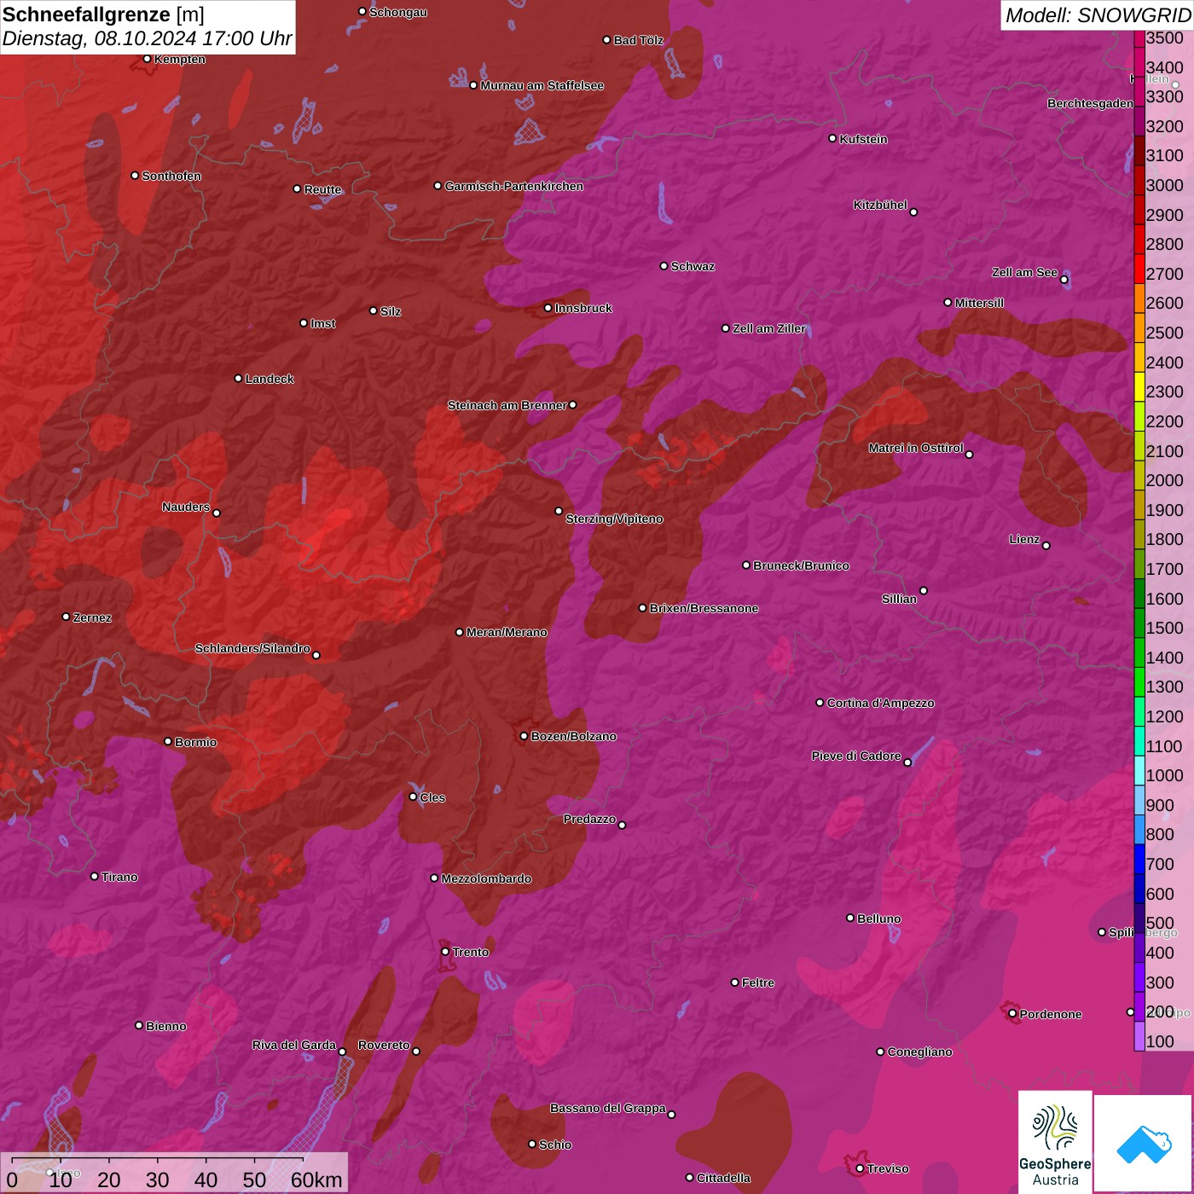Click the Sonthofen label
Image resolution: width=1194 pixels, height=1194 pixels.
pyautogui.click(x=171, y=176)
